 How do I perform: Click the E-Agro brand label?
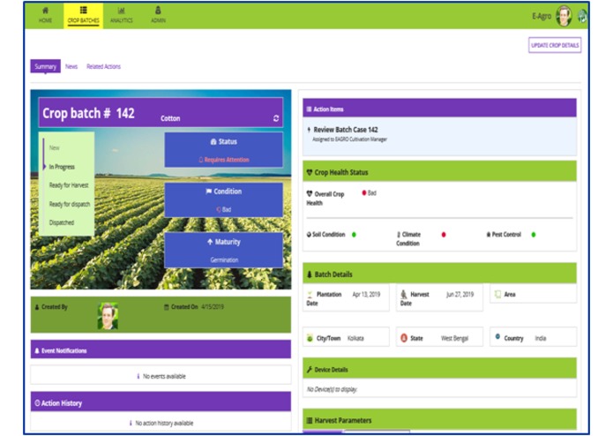542,16
